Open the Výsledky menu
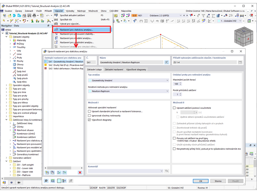257x193 pixels. tap(70, 11)
